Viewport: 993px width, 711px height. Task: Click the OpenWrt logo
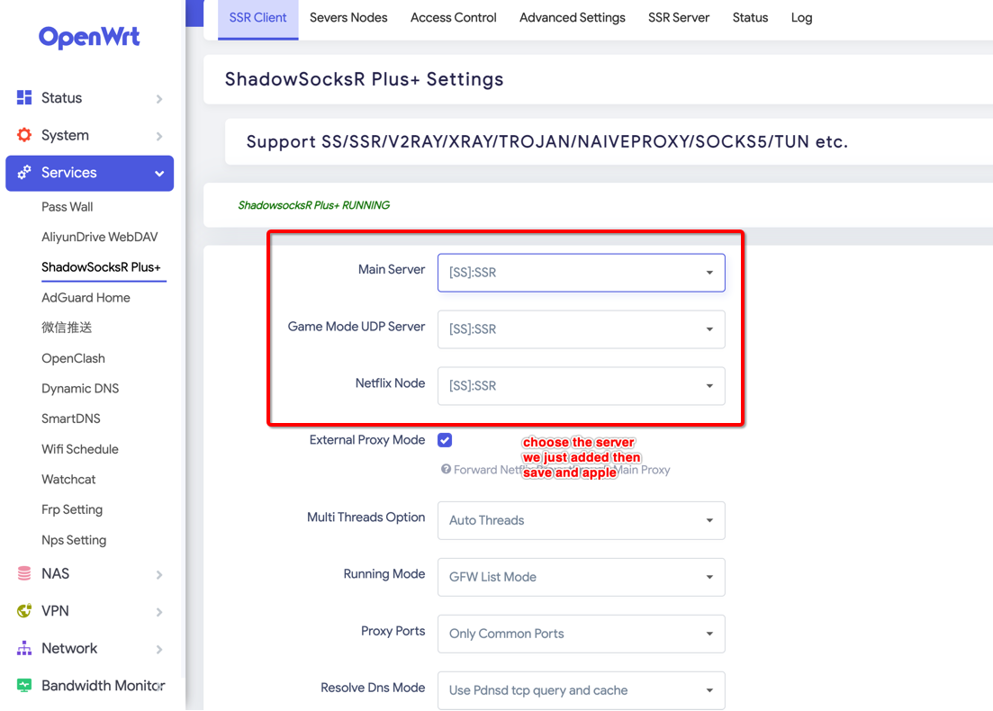[89, 38]
